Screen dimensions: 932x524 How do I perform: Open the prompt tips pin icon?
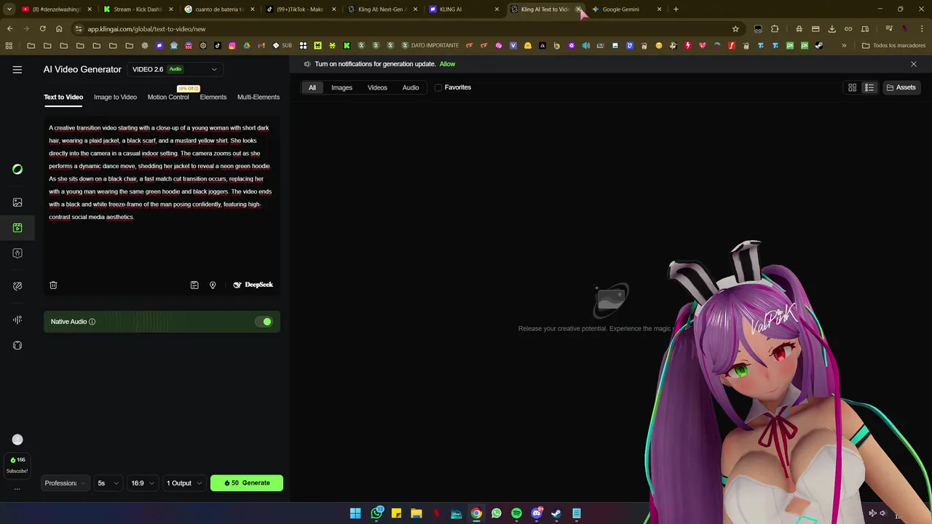coord(213,285)
